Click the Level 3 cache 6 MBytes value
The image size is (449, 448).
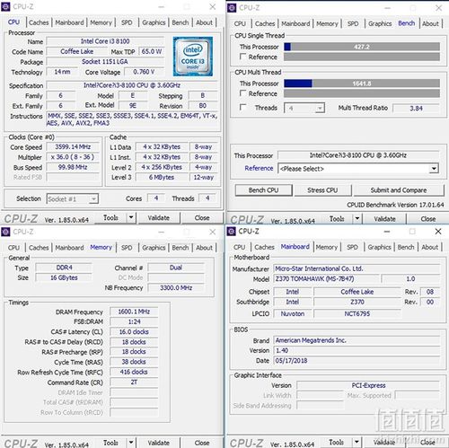click(x=162, y=177)
